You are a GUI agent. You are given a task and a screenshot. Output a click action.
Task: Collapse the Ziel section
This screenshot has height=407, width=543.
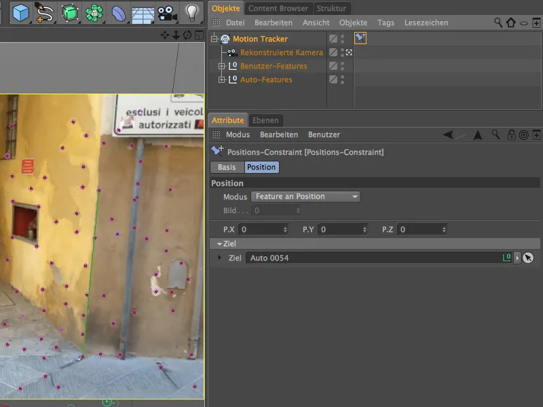tap(220, 244)
